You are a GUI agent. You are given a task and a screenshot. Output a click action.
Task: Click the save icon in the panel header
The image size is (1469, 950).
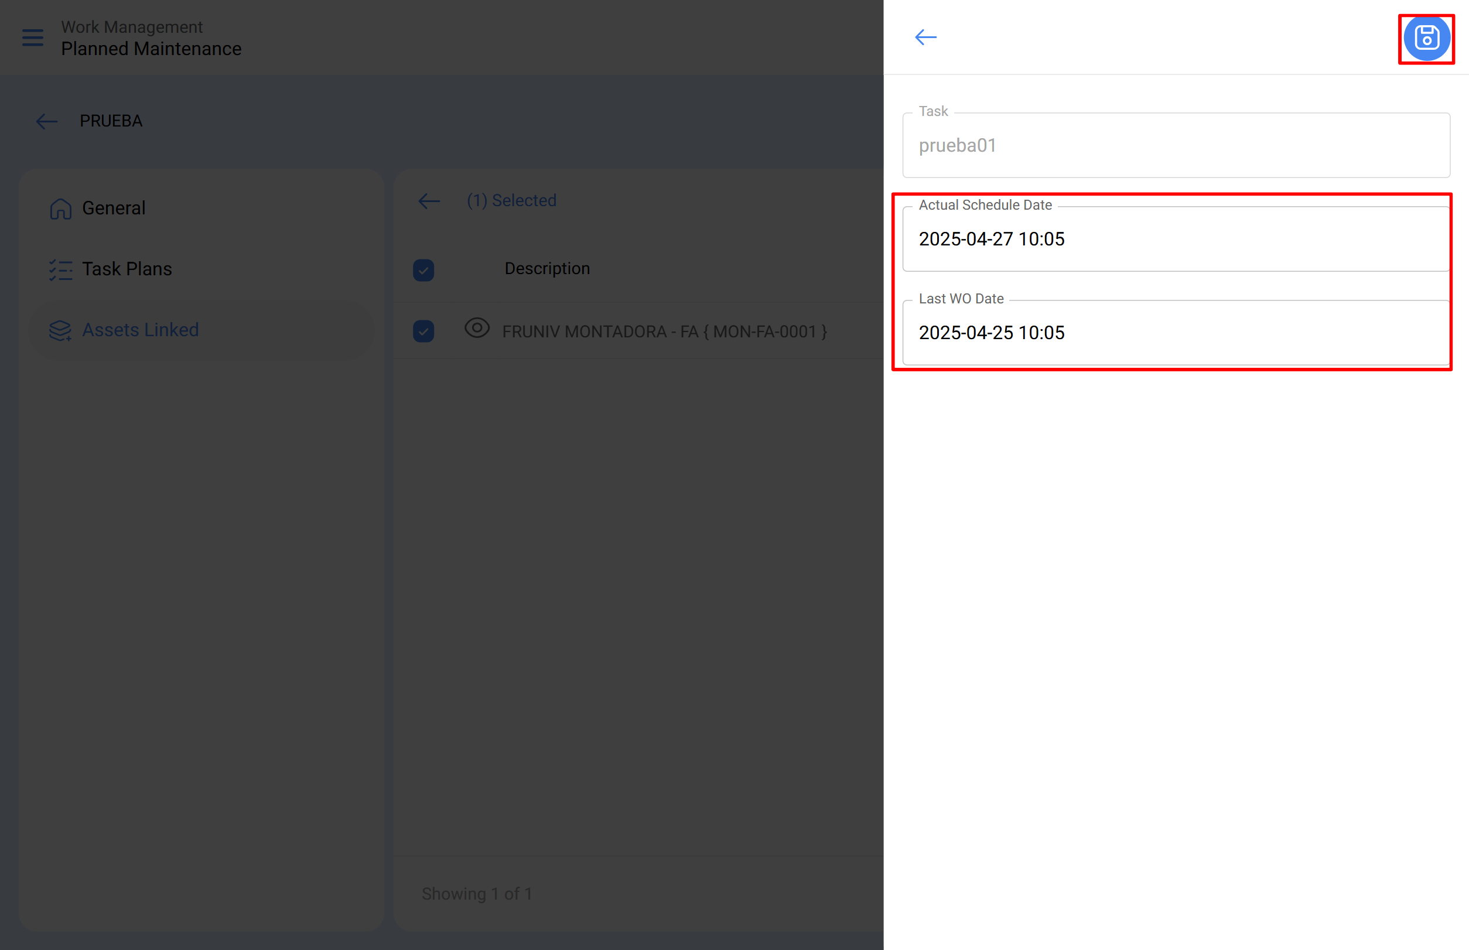tap(1426, 38)
